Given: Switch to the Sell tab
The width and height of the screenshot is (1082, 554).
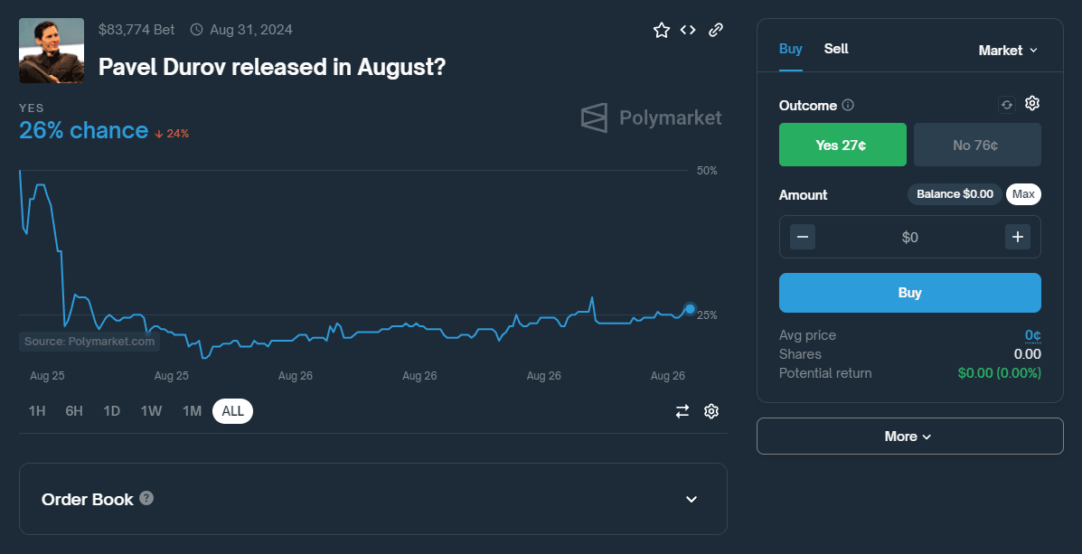Looking at the screenshot, I should pyautogui.click(x=836, y=49).
